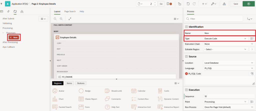Viewport: 256px width, 111px height.
Task: Click the property Filter search field
Action: (x=214, y=19)
